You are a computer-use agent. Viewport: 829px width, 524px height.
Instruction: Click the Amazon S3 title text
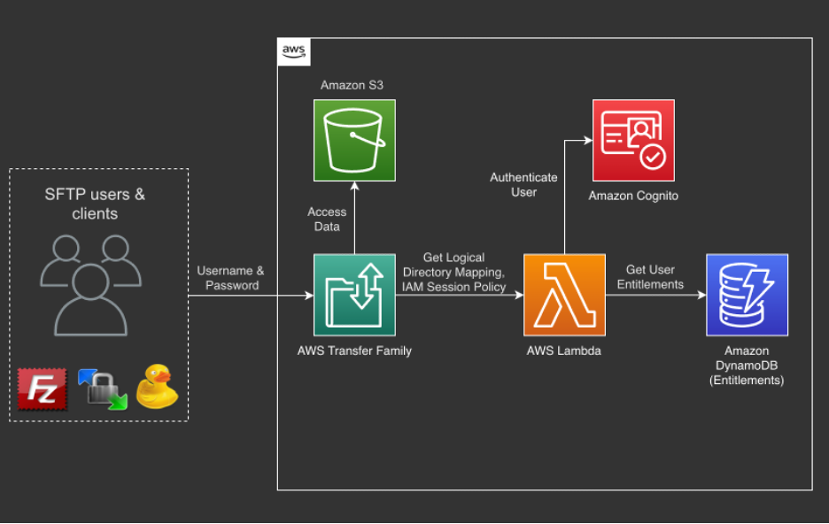tap(353, 85)
